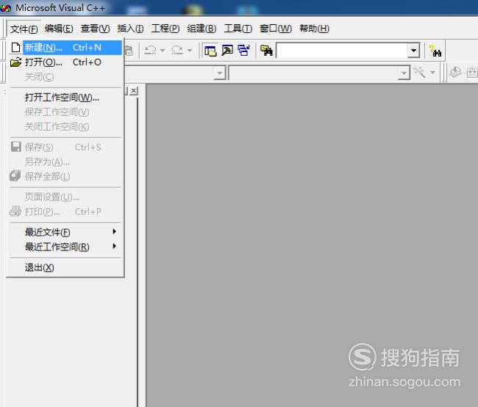Screen dimensions: 478x407
Task: Click the Find in Files icon
Action: [x=266, y=51]
